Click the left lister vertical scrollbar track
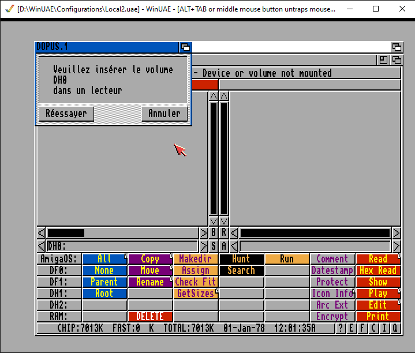The height and width of the screenshot is (353, 415). coord(214,159)
